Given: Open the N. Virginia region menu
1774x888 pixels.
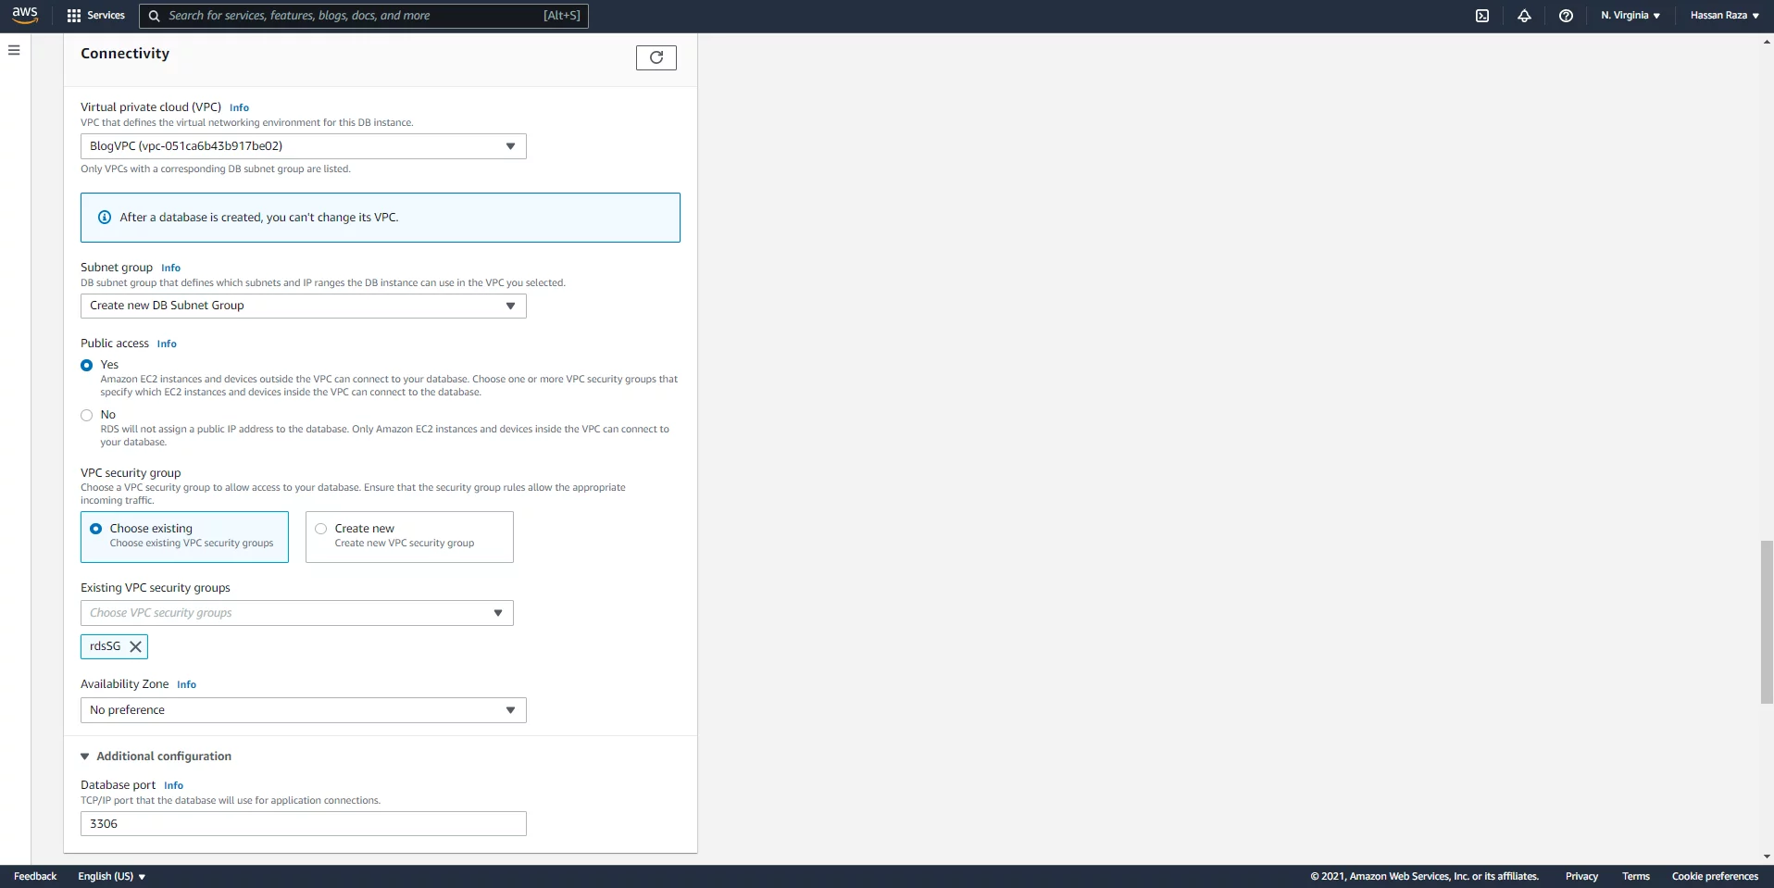Looking at the screenshot, I should point(1630,16).
